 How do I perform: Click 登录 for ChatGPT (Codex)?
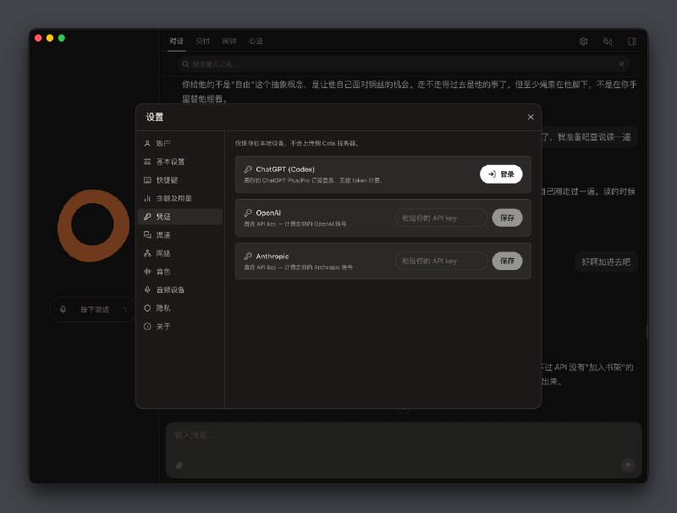pos(501,174)
